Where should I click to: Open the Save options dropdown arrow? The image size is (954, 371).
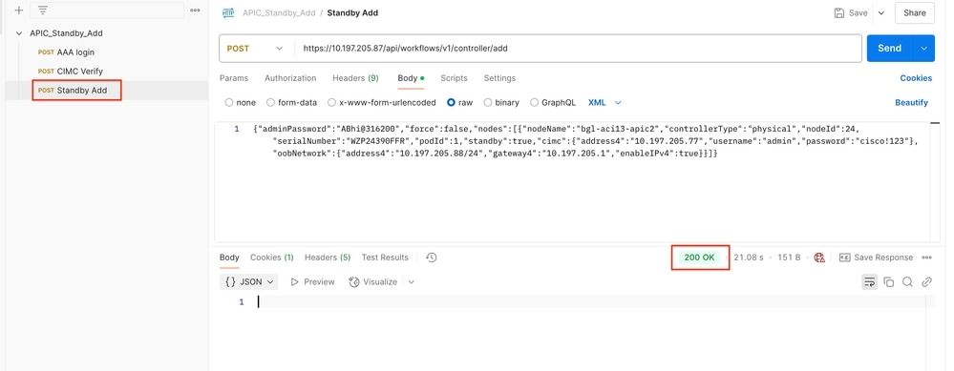point(881,12)
